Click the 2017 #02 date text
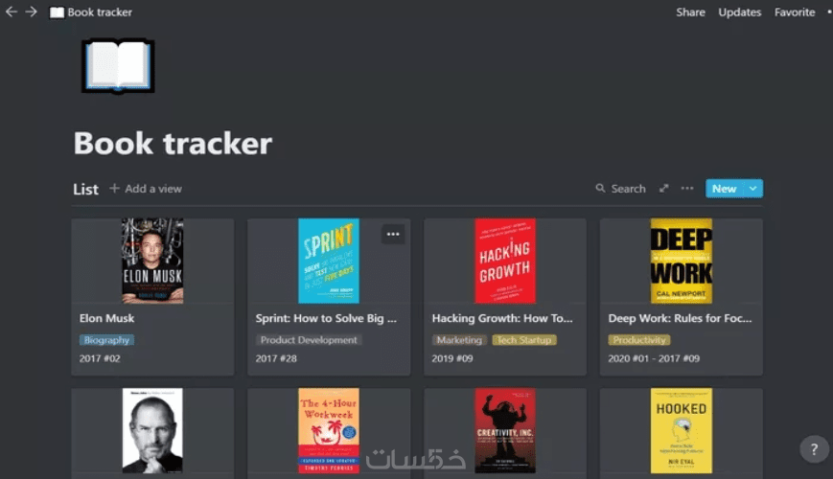 click(x=100, y=358)
